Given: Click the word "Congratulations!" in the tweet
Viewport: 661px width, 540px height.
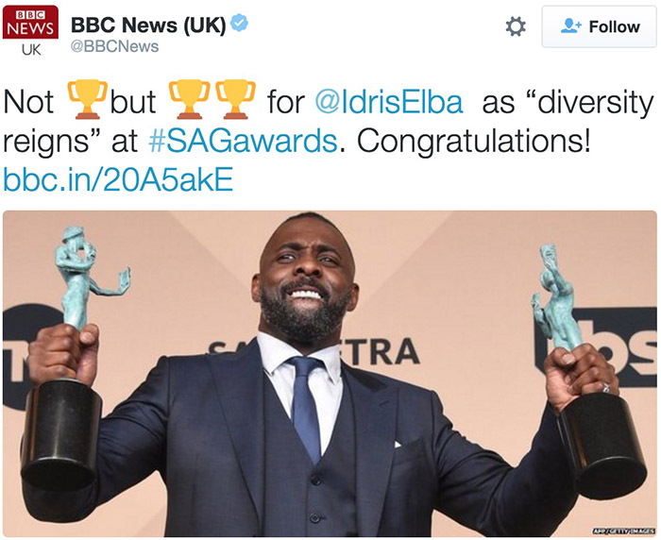Looking at the screenshot, I should coord(473,142).
